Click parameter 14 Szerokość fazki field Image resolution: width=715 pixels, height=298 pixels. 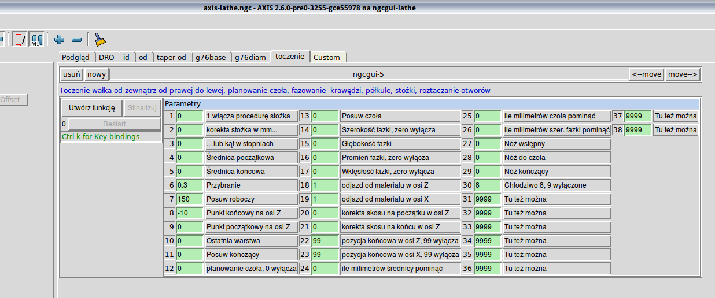[x=325, y=130]
